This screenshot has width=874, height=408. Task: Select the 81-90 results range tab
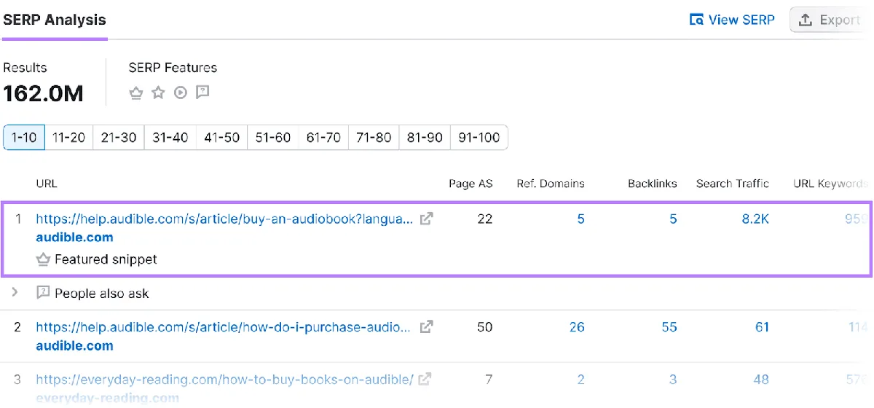(425, 137)
